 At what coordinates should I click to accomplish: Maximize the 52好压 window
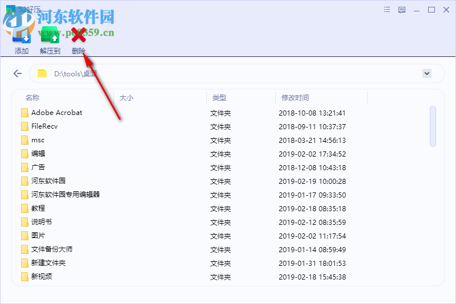pyautogui.click(x=431, y=10)
